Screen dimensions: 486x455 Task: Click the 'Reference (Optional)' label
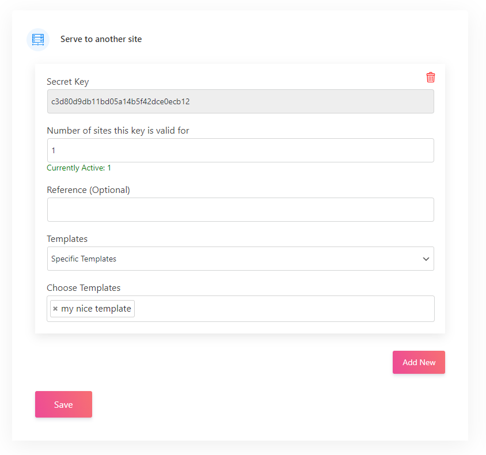pyautogui.click(x=89, y=190)
